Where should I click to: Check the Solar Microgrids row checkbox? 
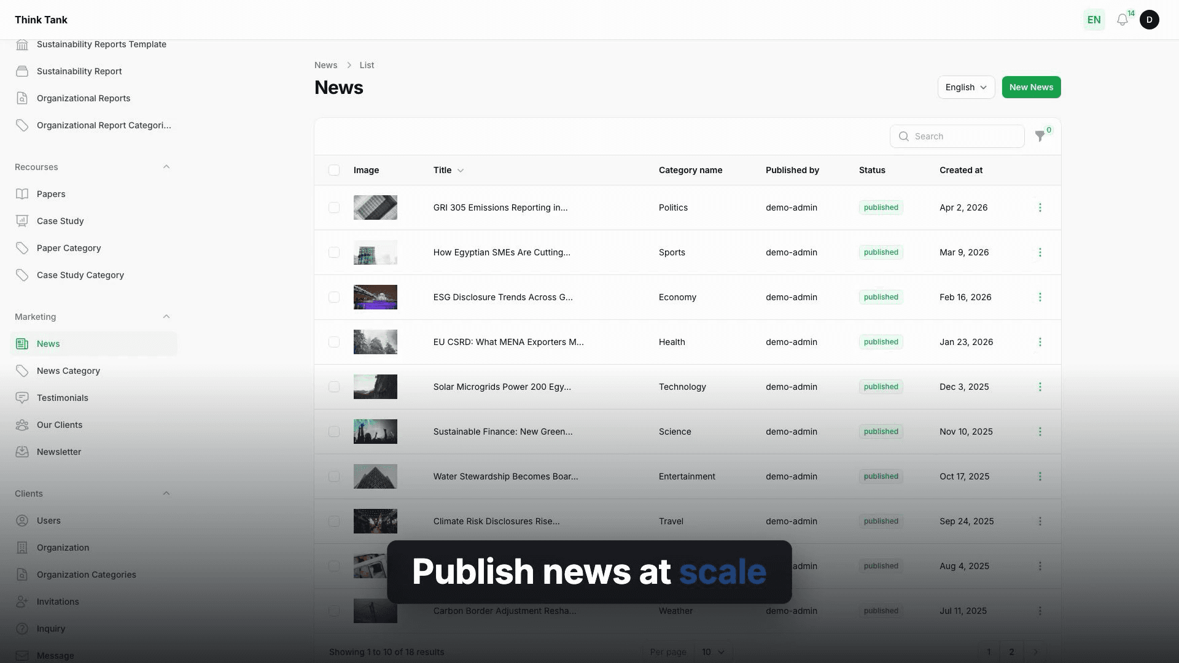pos(334,387)
